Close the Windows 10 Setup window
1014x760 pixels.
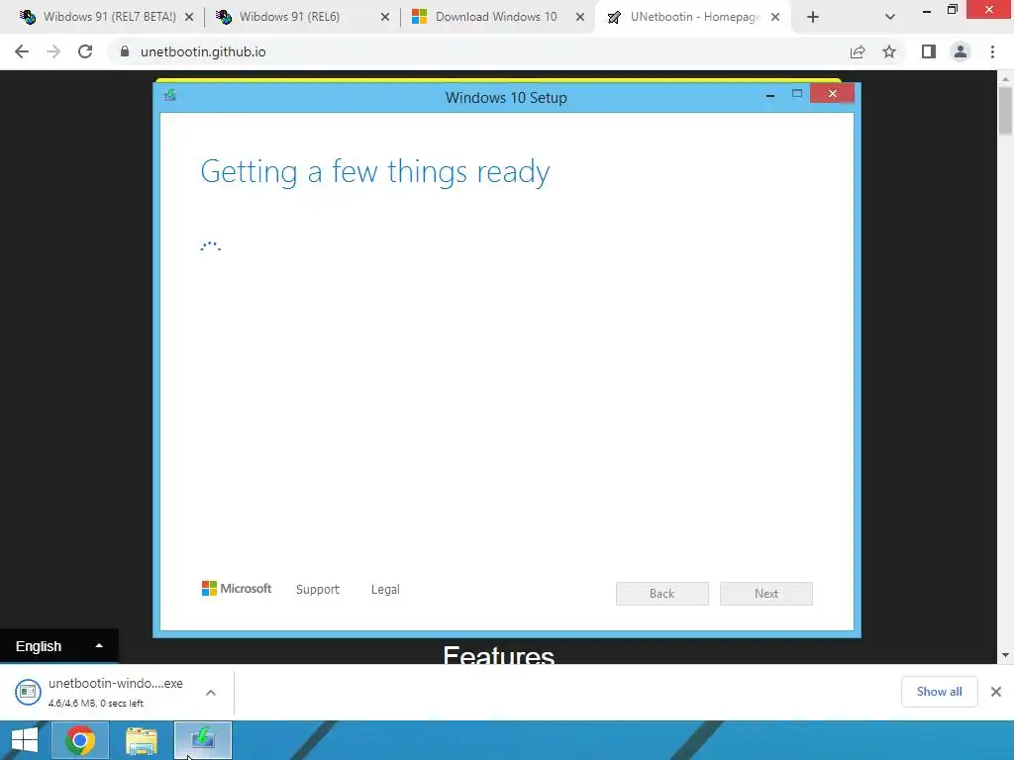click(x=832, y=94)
